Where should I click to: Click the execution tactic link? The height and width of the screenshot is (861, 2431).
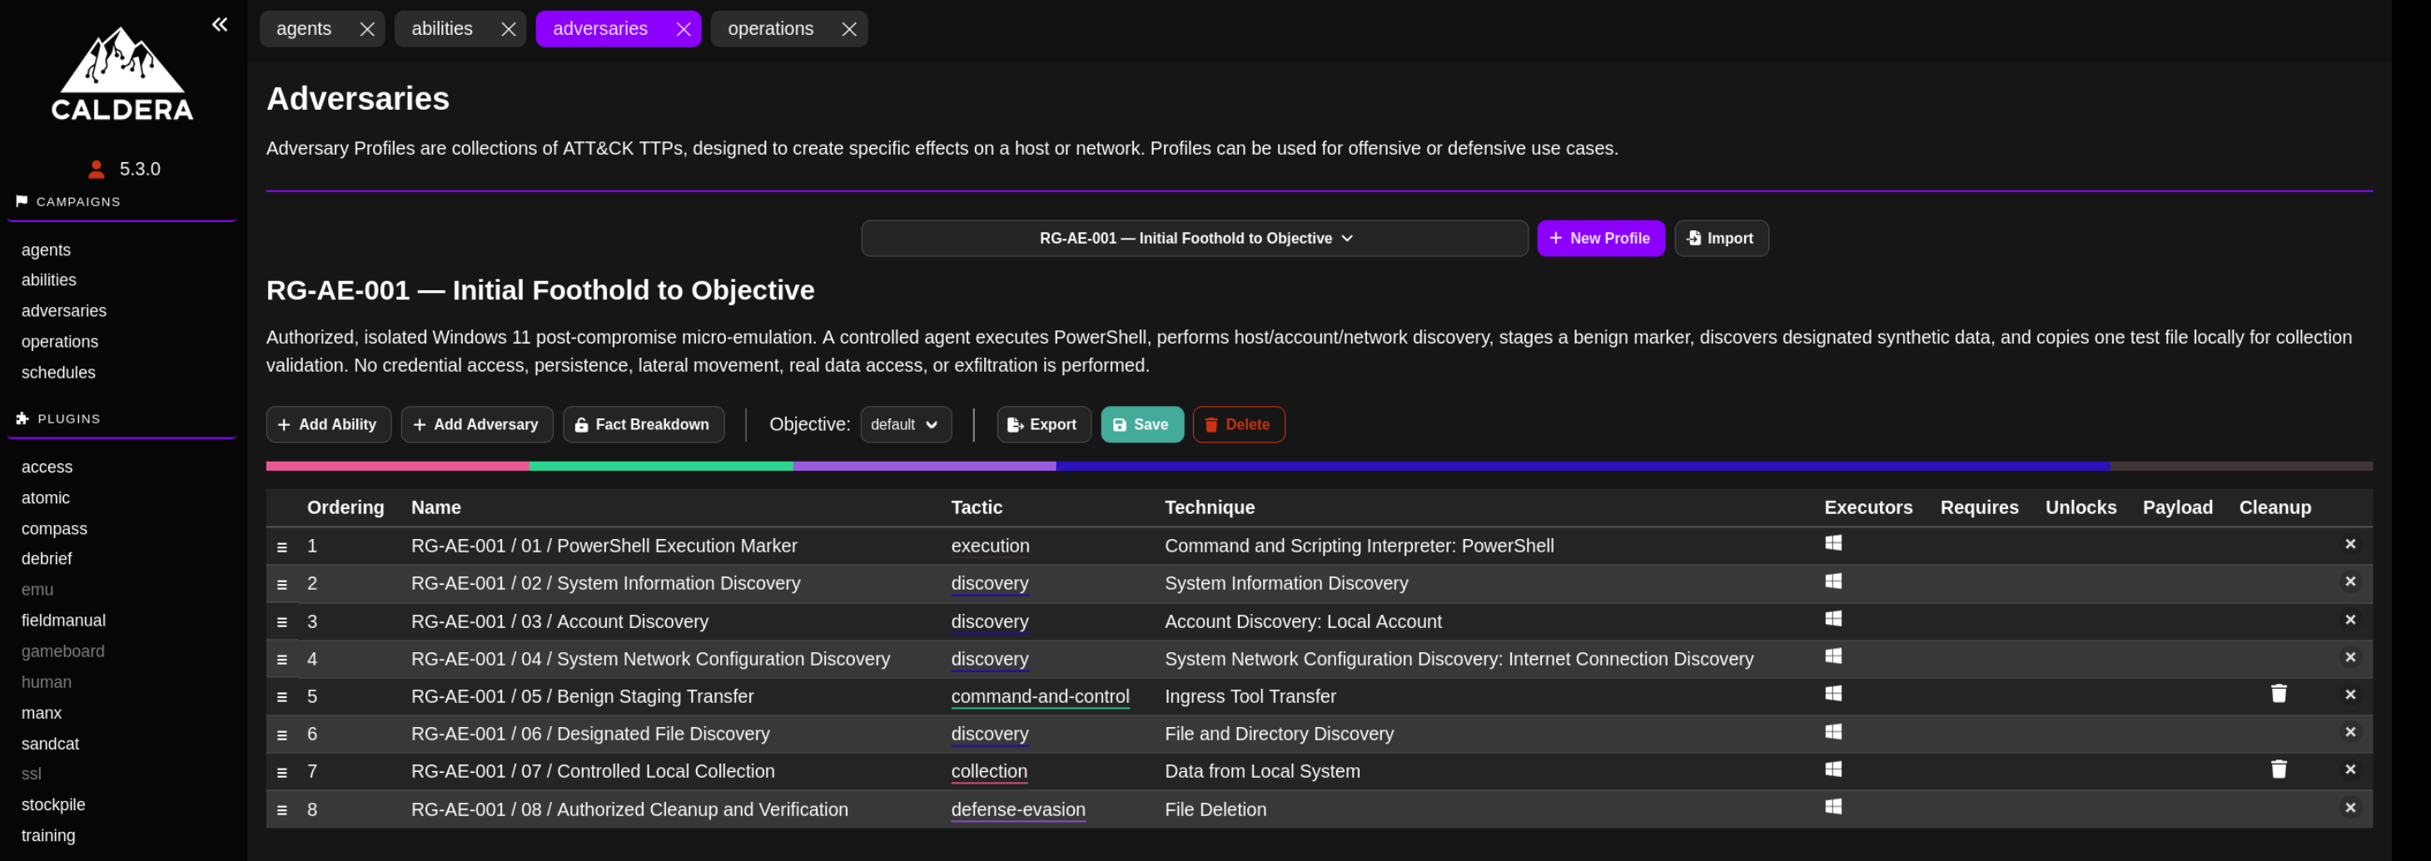(x=990, y=546)
